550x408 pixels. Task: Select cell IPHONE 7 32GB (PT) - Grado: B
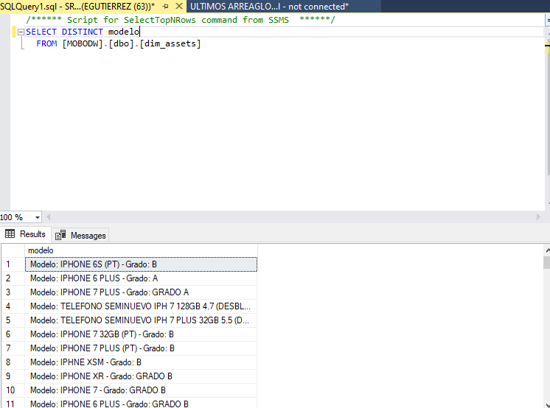click(141, 334)
